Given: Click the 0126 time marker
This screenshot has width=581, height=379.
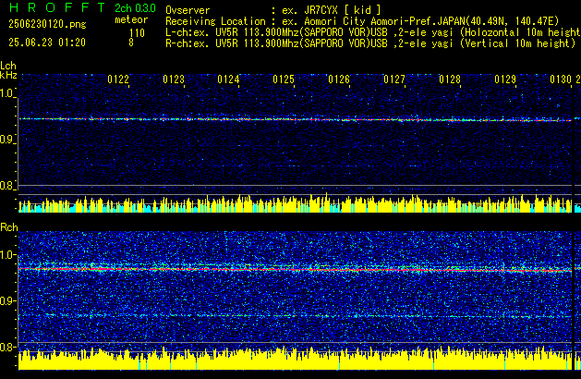Looking at the screenshot, I should point(339,79).
